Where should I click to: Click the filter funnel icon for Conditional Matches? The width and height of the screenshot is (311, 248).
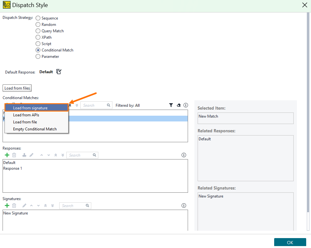point(171,105)
